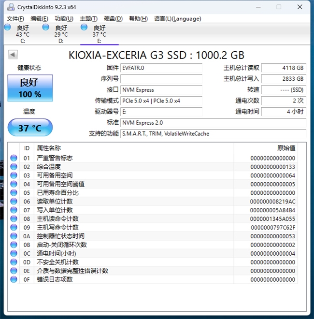Click the title KIOXIA-EXCERIA G3 SSD : 1000.2 GB
This screenshot has height=319, width=314.
pos(156,55)
